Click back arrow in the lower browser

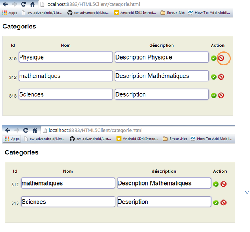coord(8,131)
